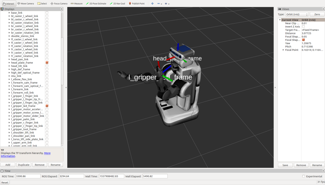Click Remove button in Views panel
This screenshot has height=185, width=325.
point(301,165)
